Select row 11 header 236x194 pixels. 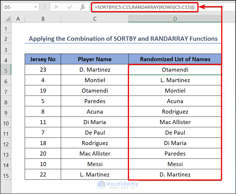[x=6, y=133]
